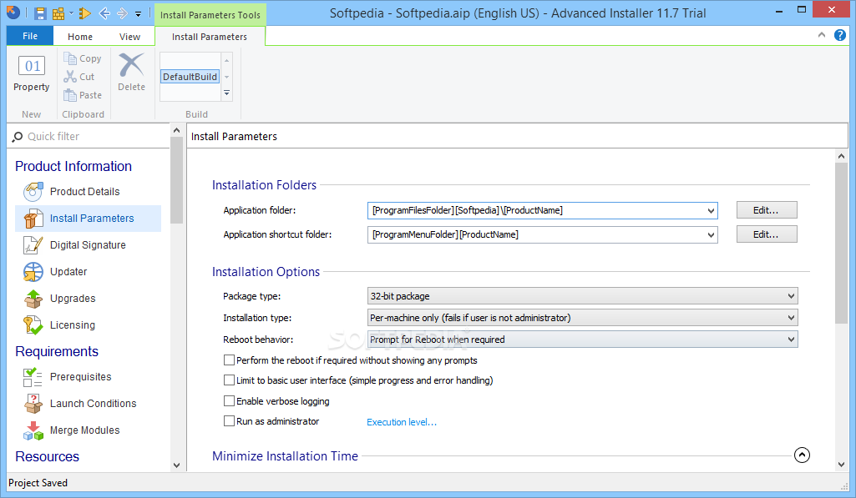Switch to the View ribbon tab
The image size is (856, 498).
click(130, 37)
